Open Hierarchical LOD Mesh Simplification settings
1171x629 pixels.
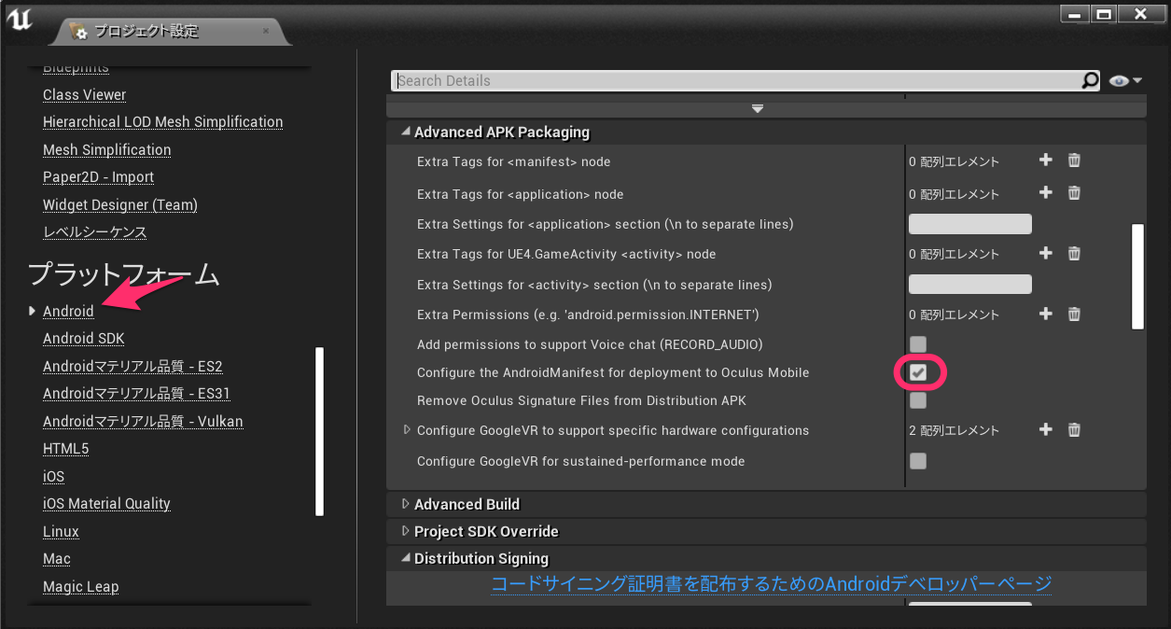point(162,121)
